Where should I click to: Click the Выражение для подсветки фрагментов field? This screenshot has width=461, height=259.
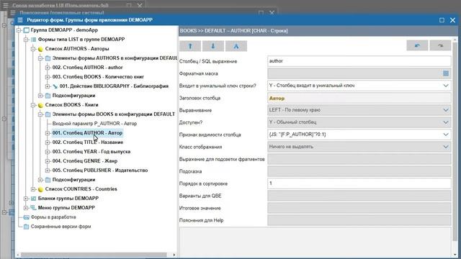pos(359,159)
